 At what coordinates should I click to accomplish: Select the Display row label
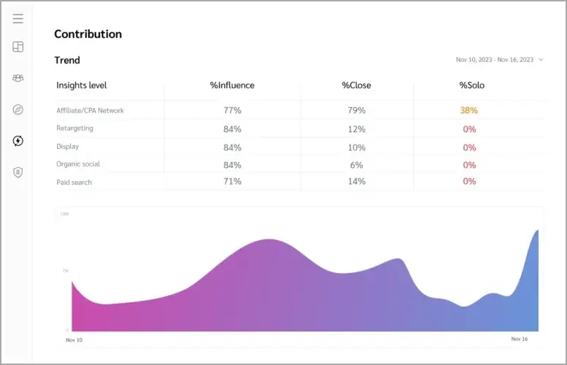(68, 147)
